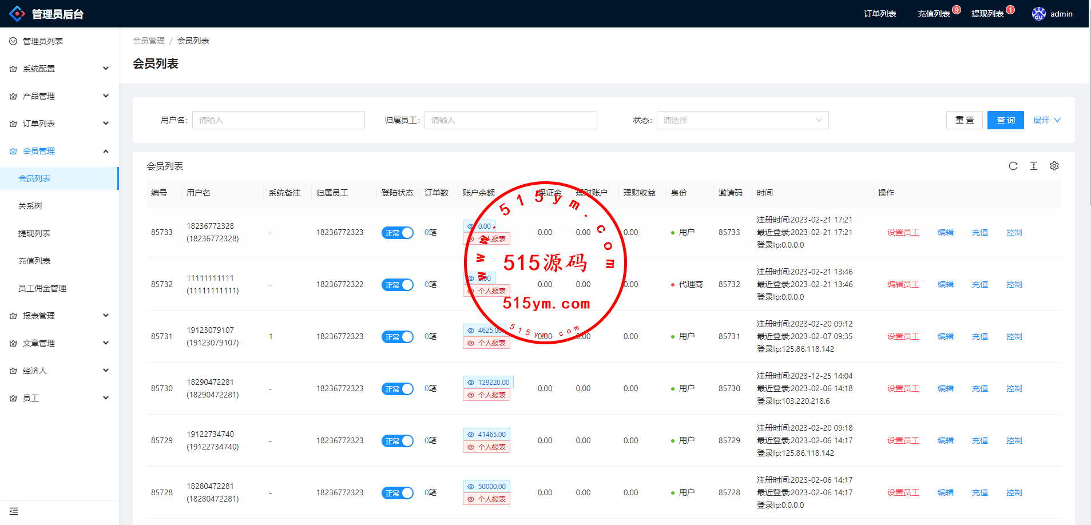Open 充值列表 in top navigation

click(x=933, y=14)
